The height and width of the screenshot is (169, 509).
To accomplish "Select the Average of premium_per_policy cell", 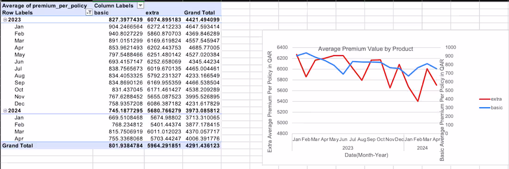I will [x=47, y=6].
